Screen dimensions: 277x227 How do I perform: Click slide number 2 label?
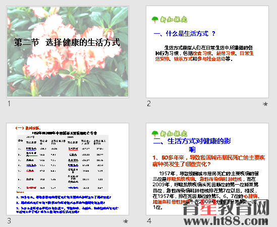coord(149,104)
